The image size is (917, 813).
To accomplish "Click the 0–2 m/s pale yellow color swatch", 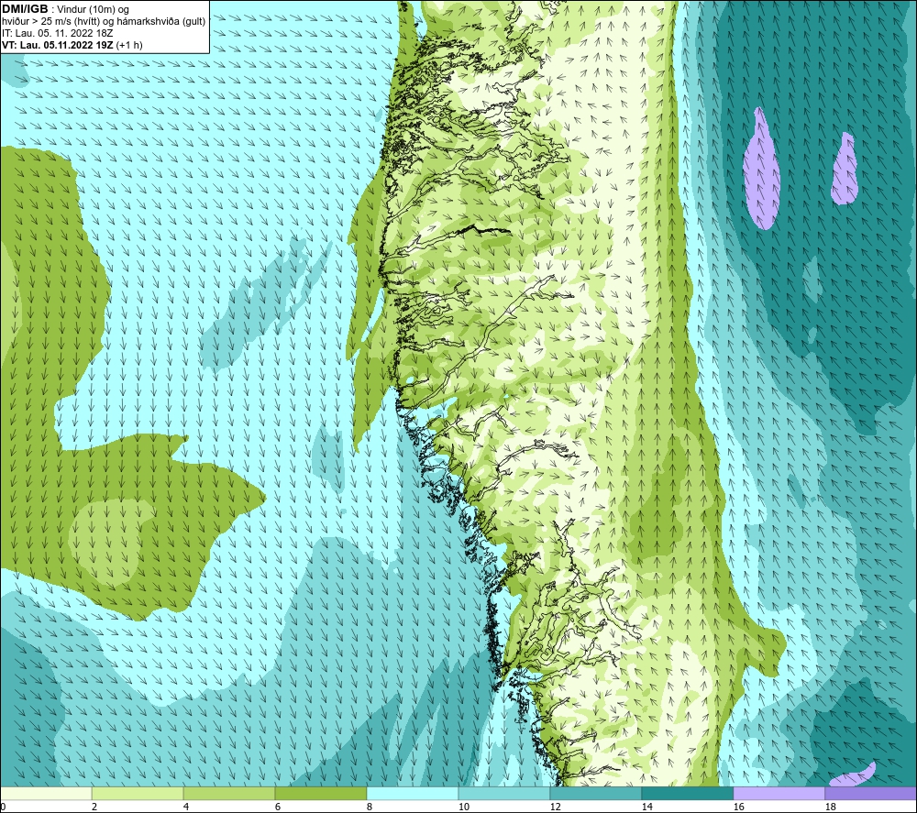I will pos(46,793).
